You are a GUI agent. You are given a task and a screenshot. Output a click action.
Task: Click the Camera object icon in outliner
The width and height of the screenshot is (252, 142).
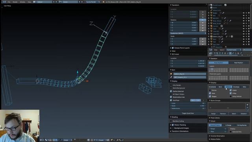pos(211,26)
